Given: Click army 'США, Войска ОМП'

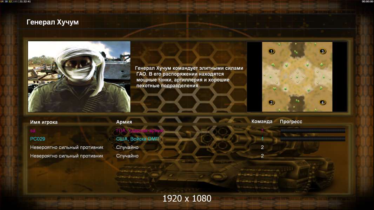Looking at the screenshot, I should pos(138,139).
